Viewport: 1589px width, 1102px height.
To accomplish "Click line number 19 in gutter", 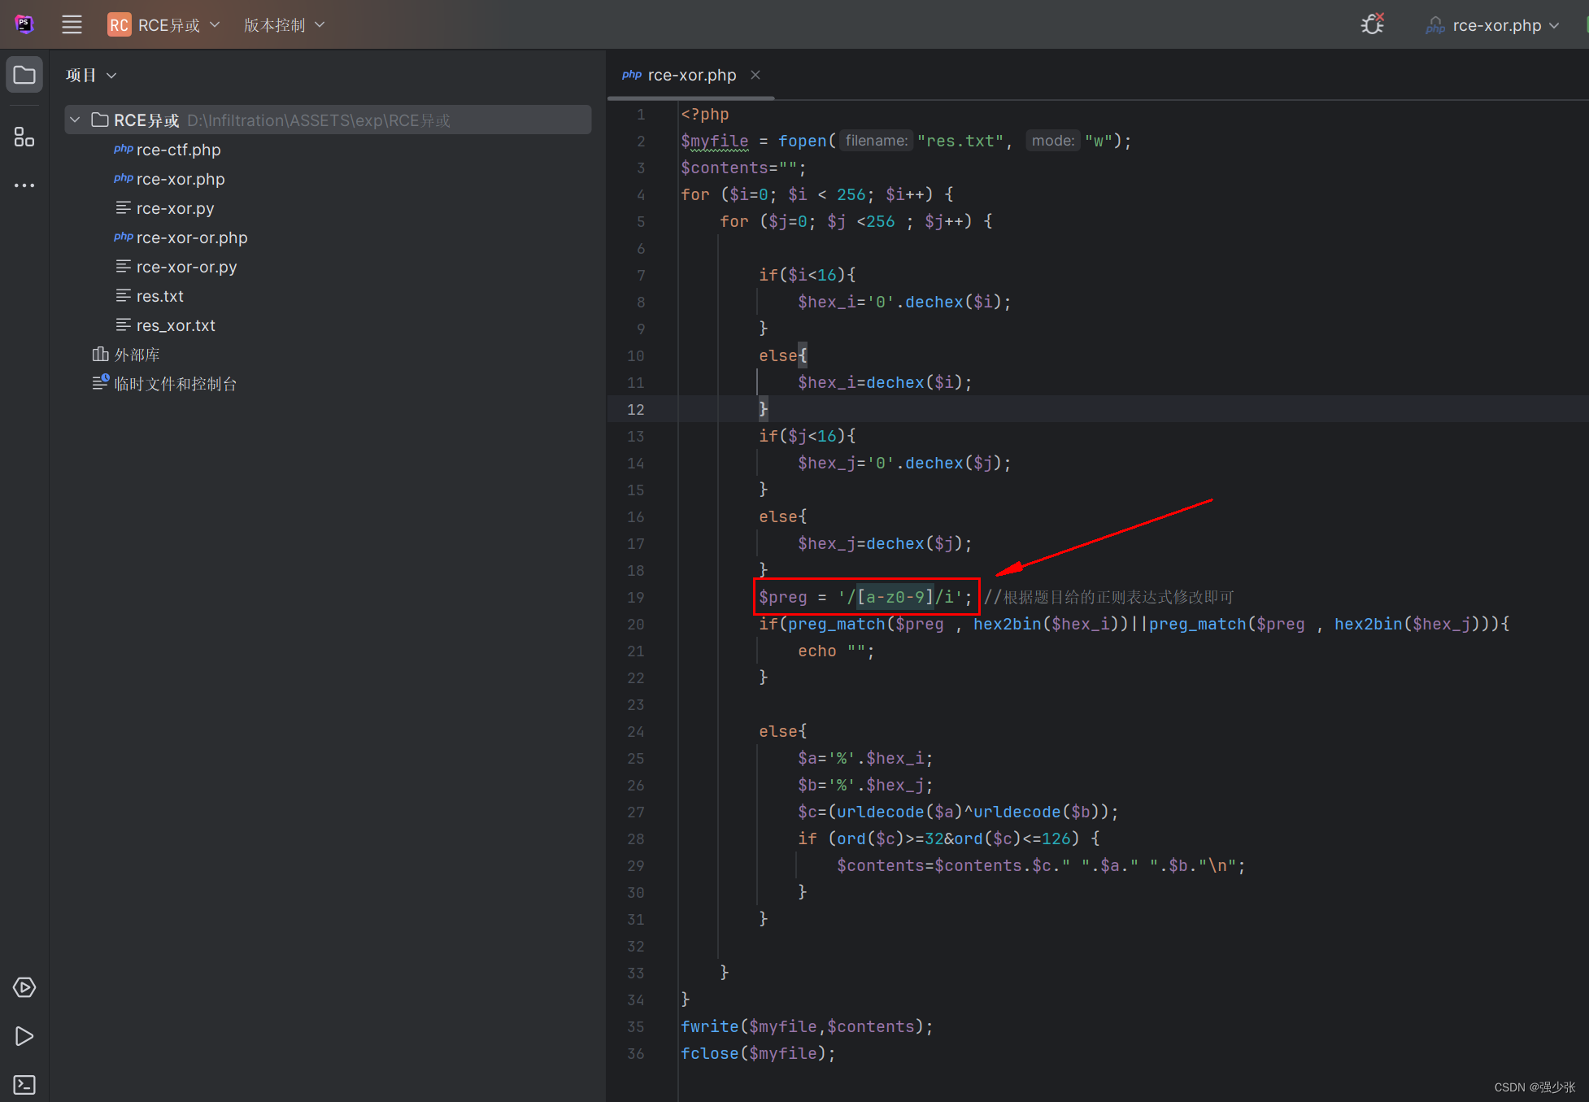I will [636, 597].
